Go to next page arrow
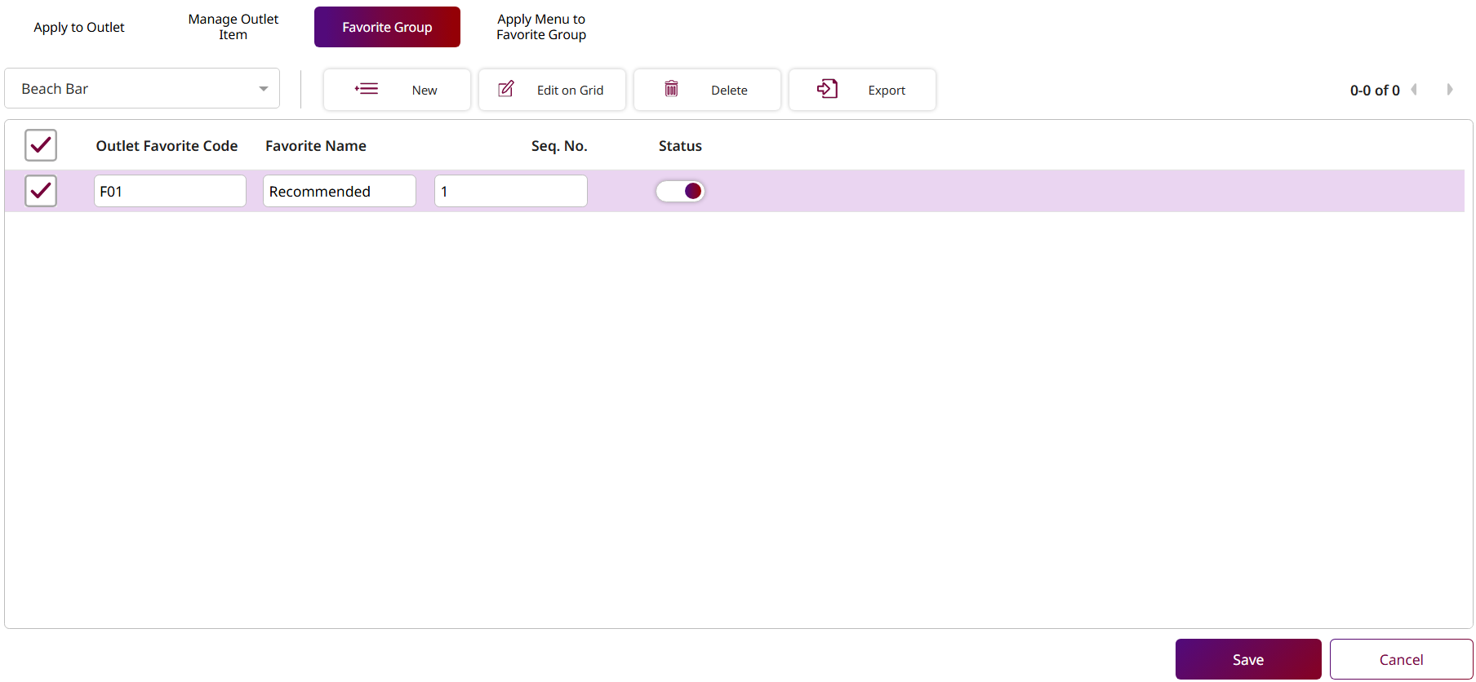The height and width of the screenshot is (682, 1476). pos(1450,90)
